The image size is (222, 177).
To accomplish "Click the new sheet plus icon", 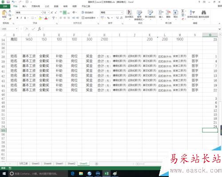I will [x=96, y=164].
